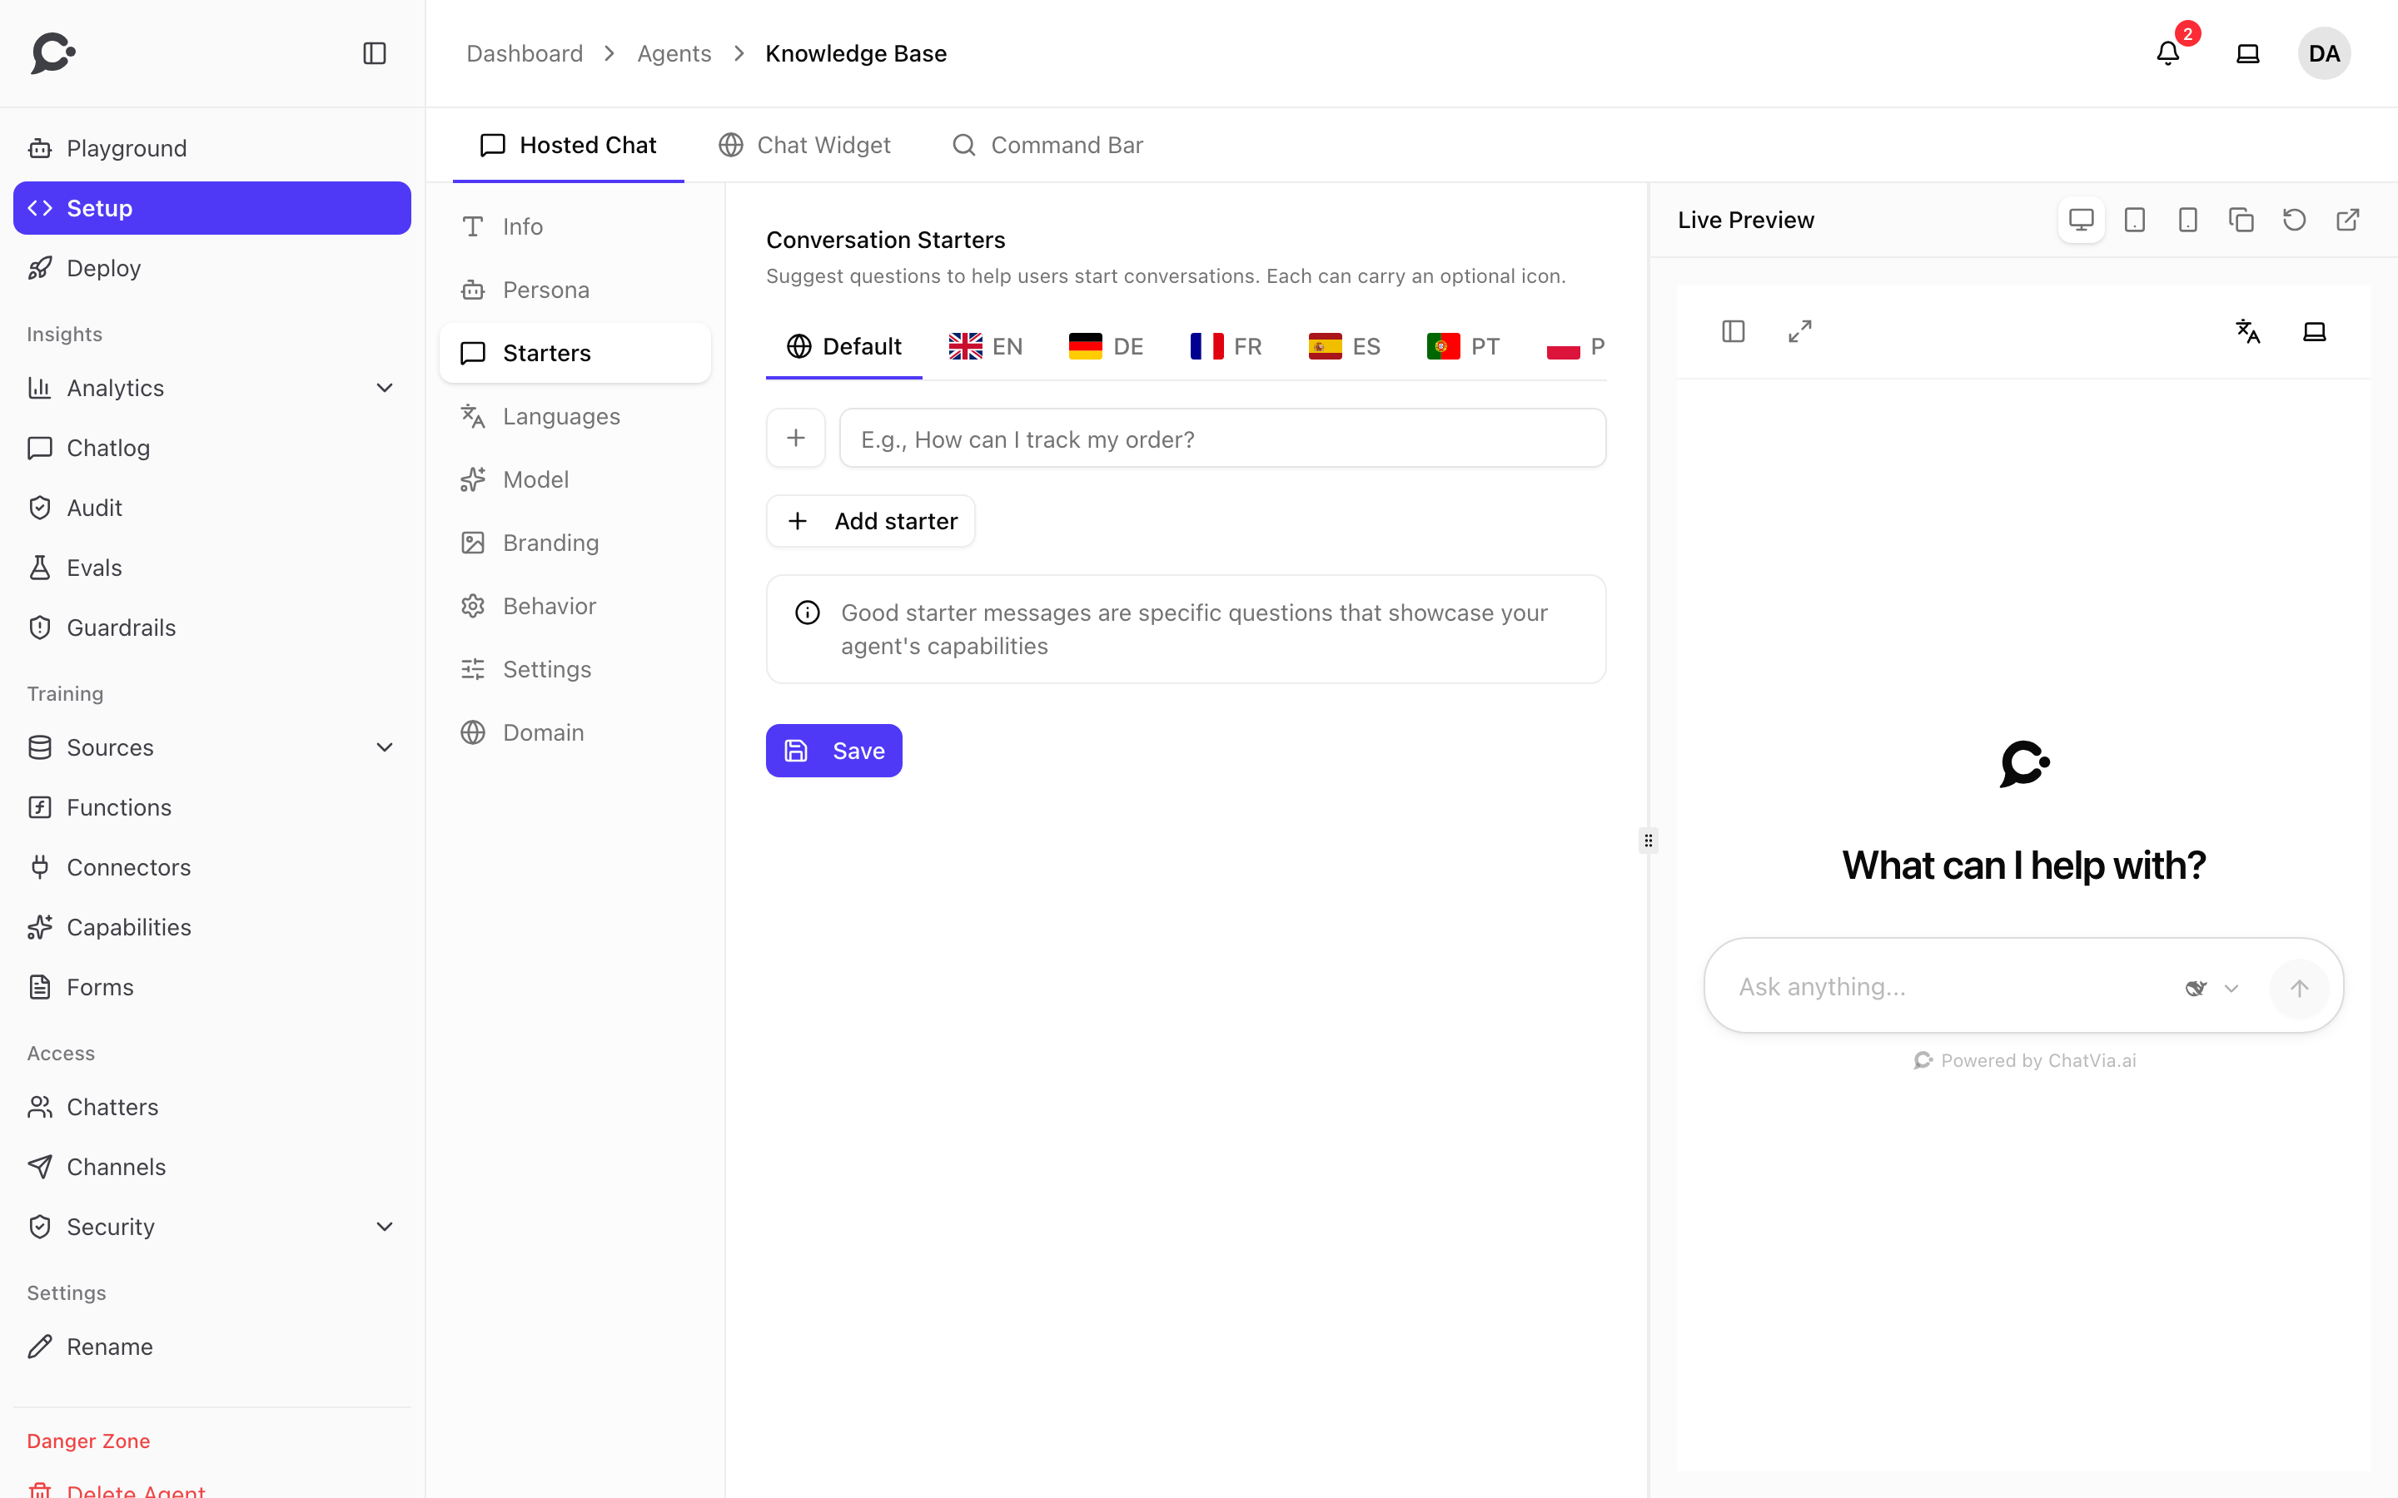2398x1498 pixels.
Task: Select the Default starters tab
Action: [x=843, y=347]
